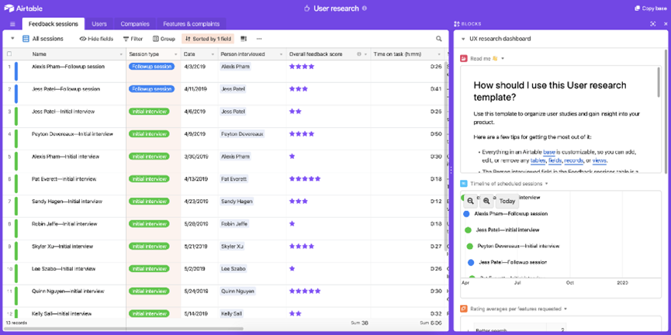Click the Followup session tag in Alexis Pham row

[x=151, y=67]
